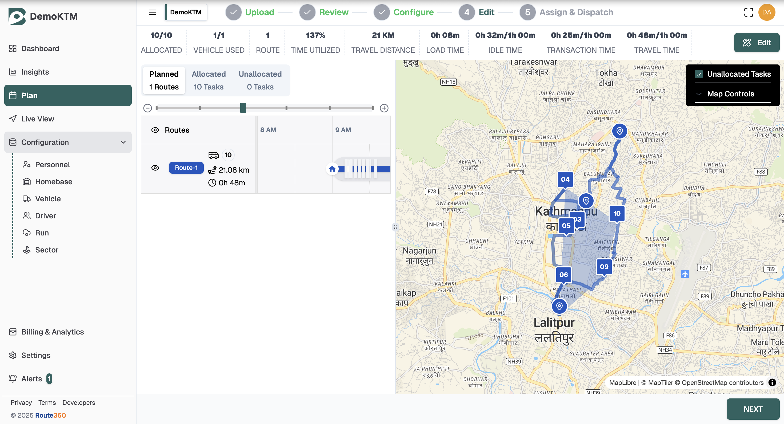
Task: Toggle visibility of all Routes with the eye icon
Action: pos(155,130)
